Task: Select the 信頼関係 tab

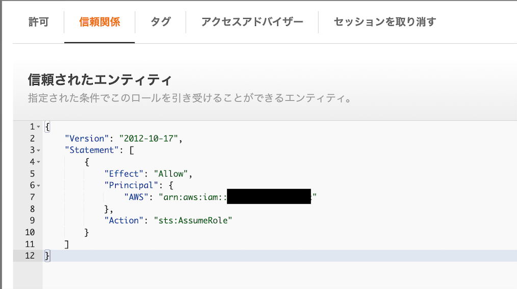Action: pyautogui.click(x=99, y=22)
